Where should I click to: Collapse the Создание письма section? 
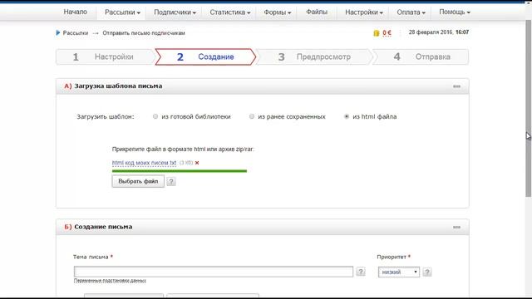pyautogui.click(x=456, y=227)
